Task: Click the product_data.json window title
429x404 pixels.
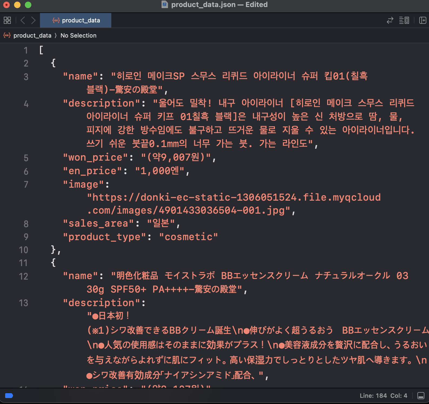Action: (219, 5)
